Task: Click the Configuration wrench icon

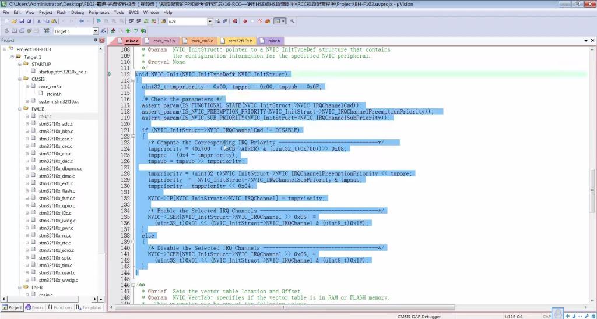Action: click(x=292, y=22)
